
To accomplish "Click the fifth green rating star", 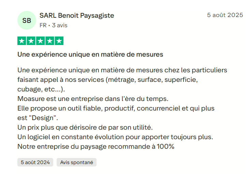I will [x=59, y=41].
